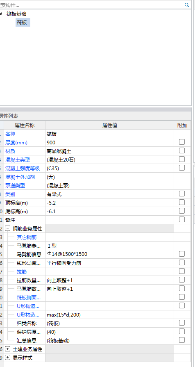Screen dimensions: 195x367
Task: Check the 附加 box for 厚度(mm)
Action: pyautogui.click(x=182, y=142)
